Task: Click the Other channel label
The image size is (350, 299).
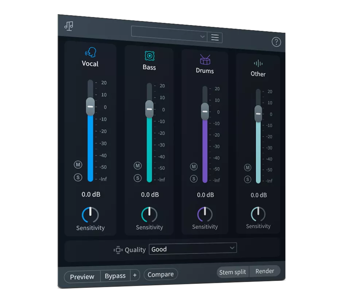Action: click(258, 74)
